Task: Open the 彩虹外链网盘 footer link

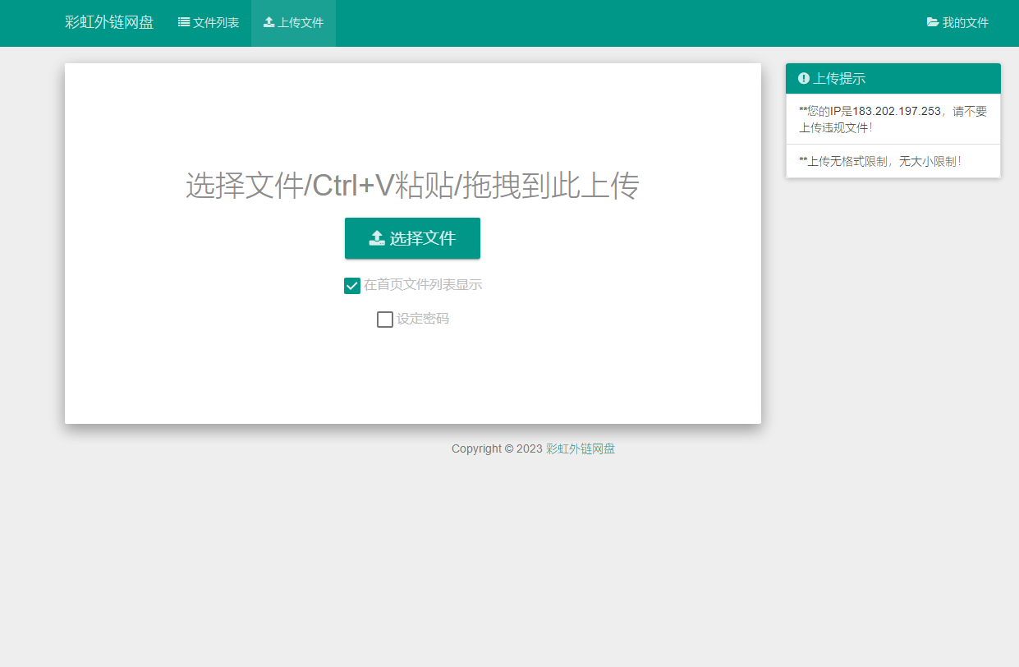Action: [581, 448]
